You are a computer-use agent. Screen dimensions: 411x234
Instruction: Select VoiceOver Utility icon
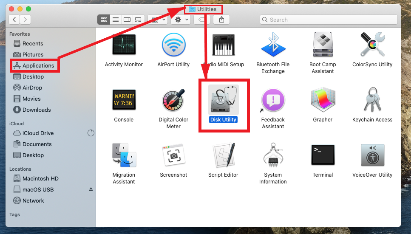(x=372, y=155)
